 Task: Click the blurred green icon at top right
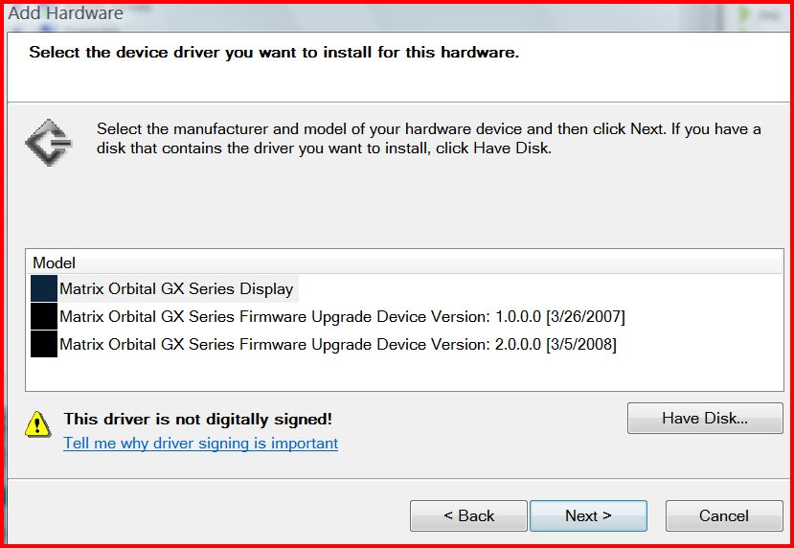[744, 15]
